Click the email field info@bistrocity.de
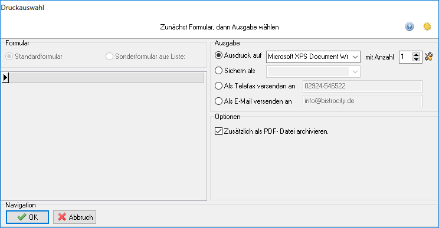 click(x=362, y=101)
